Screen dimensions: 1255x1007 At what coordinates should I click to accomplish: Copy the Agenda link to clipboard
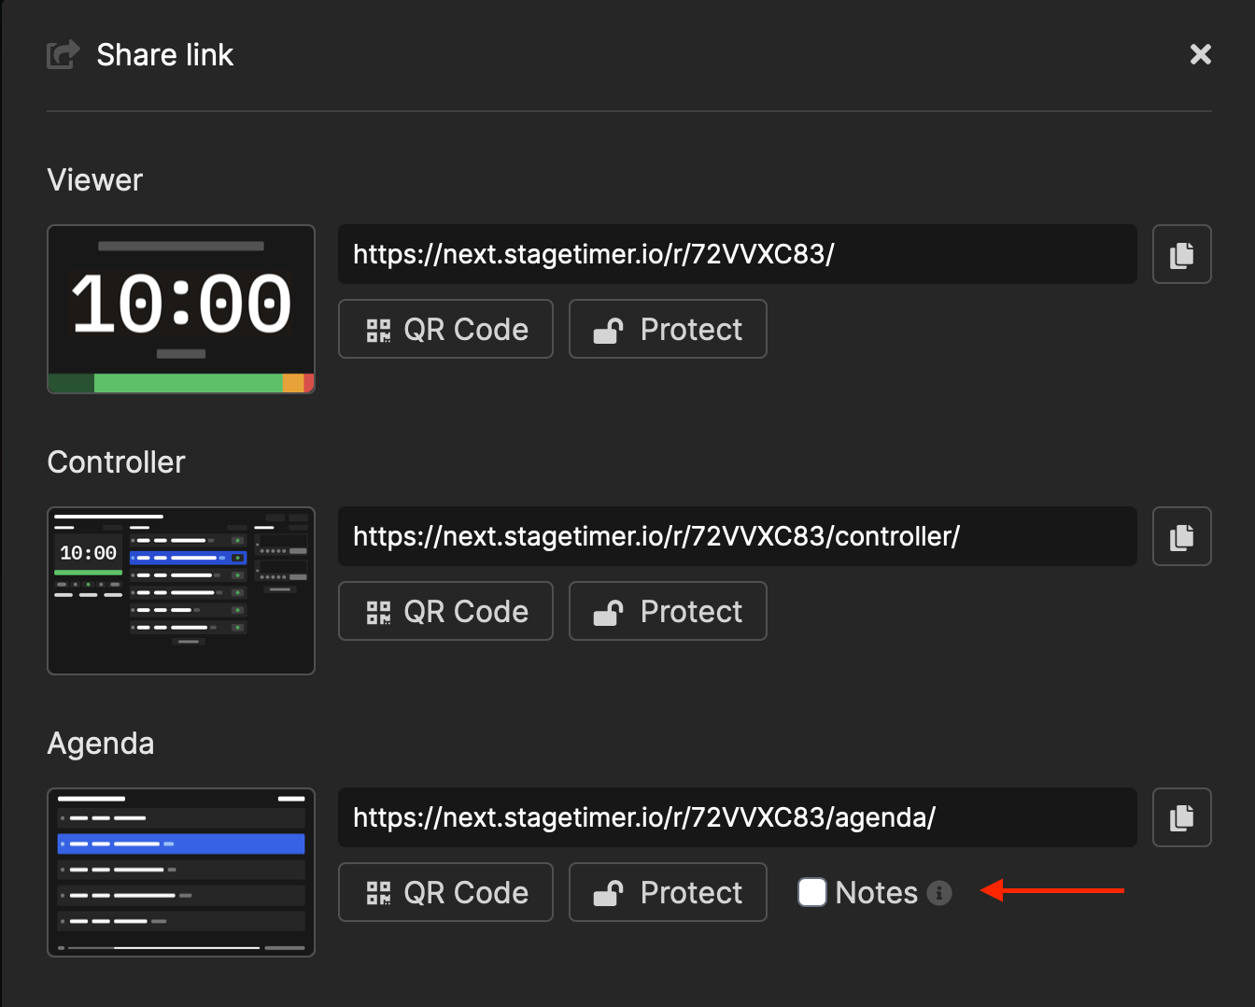pyautogui.click(x=1181, y=817)
